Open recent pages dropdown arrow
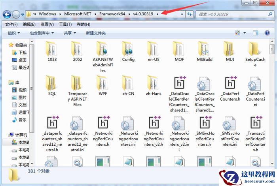Image resolution: width=277 pixels, height=186 pixels. click(x=23, y=15)
